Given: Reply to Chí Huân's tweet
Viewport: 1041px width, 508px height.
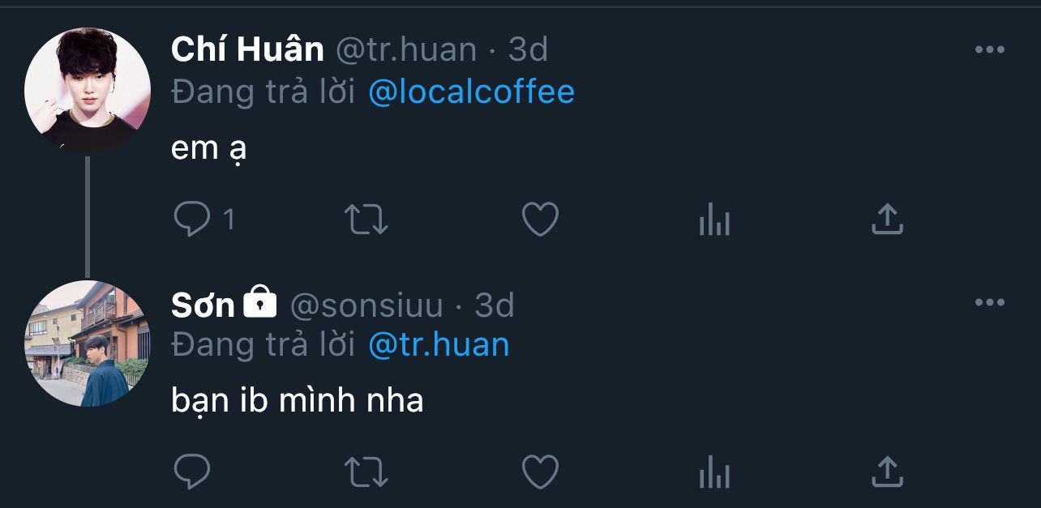Looking at the screenshot, I should point(192,220).
